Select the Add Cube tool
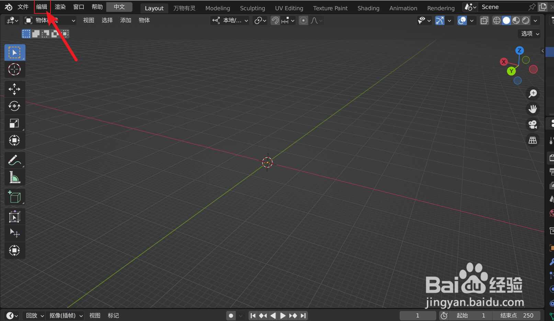This screenshot has height=321, width=554. (14, 197)
